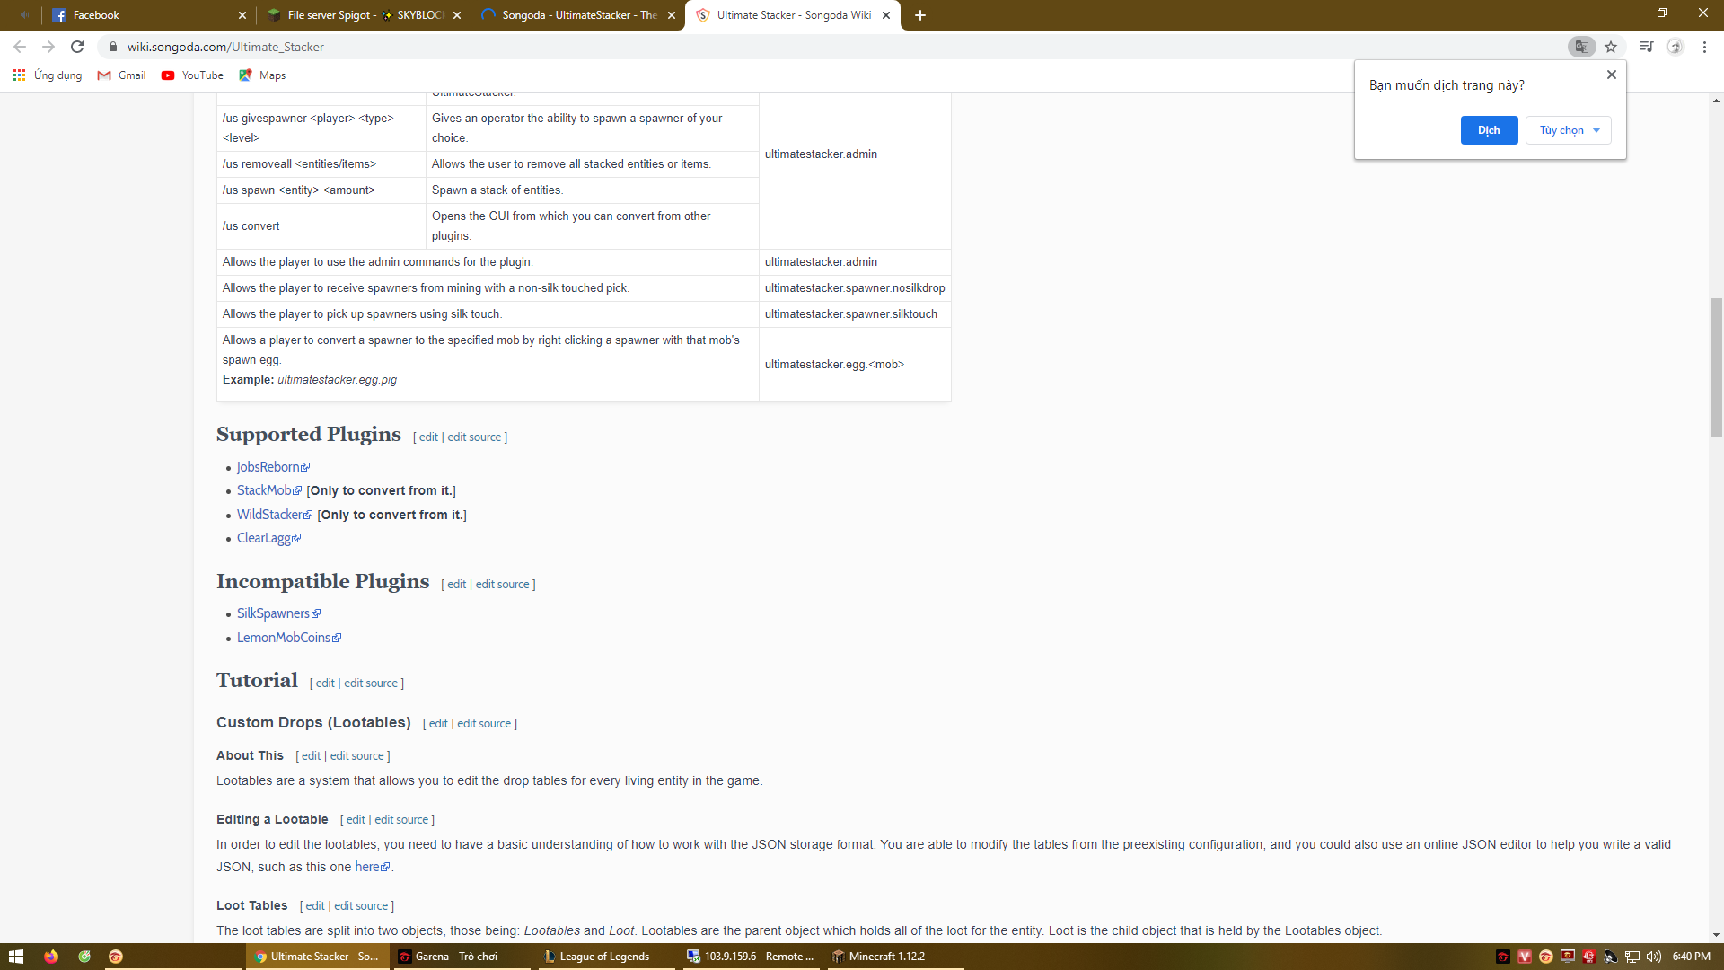Screen dimensions: 1724x970
Task: Open the Chrome three-dot menu
Action: click(1704, 47)
